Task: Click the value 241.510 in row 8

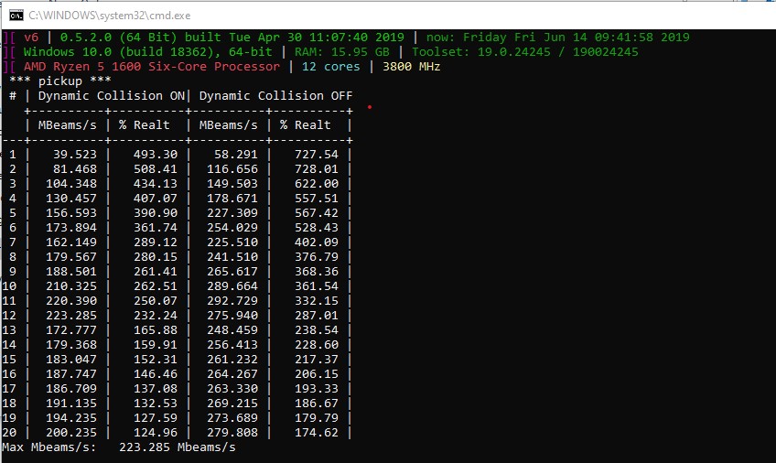Action: (232, 257)
